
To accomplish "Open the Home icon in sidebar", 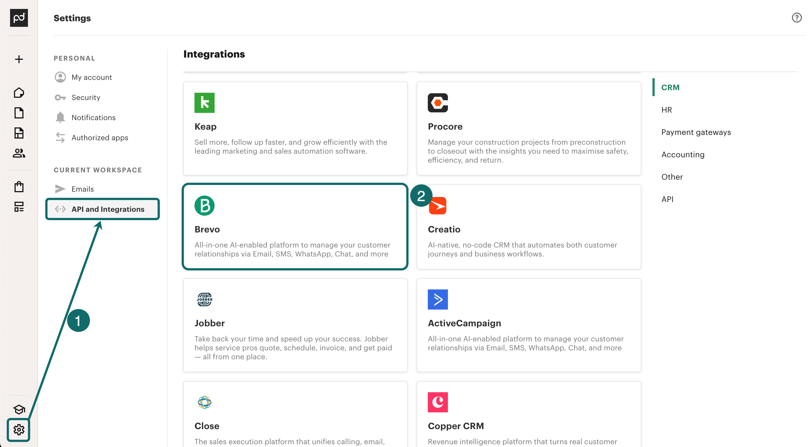I will pyautogui.click(x=19, y=93).
